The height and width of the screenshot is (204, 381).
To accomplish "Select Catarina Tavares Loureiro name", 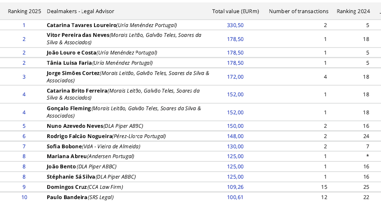I will 82,25.
